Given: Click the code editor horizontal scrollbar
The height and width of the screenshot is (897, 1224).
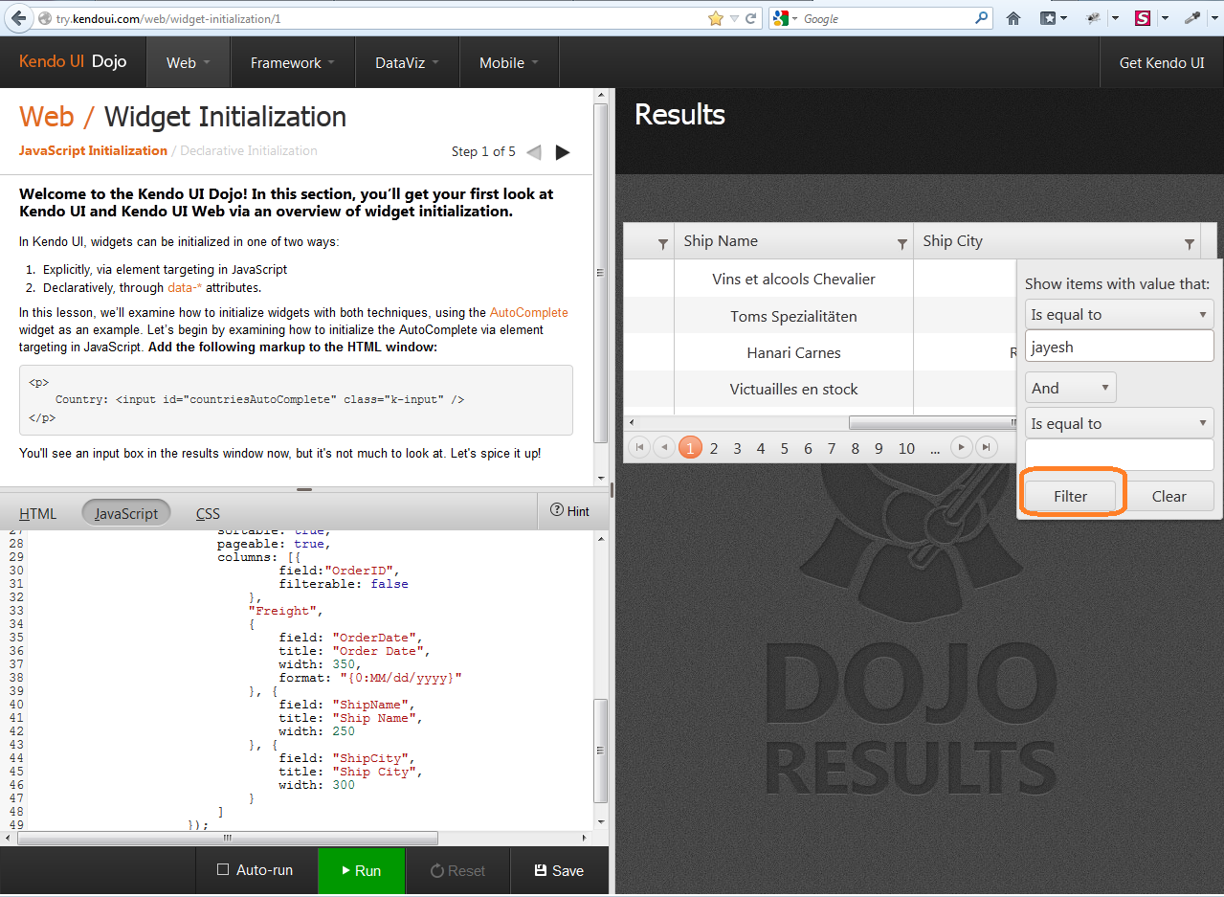Looking at the screenshot, I should (x=229, y=838).
